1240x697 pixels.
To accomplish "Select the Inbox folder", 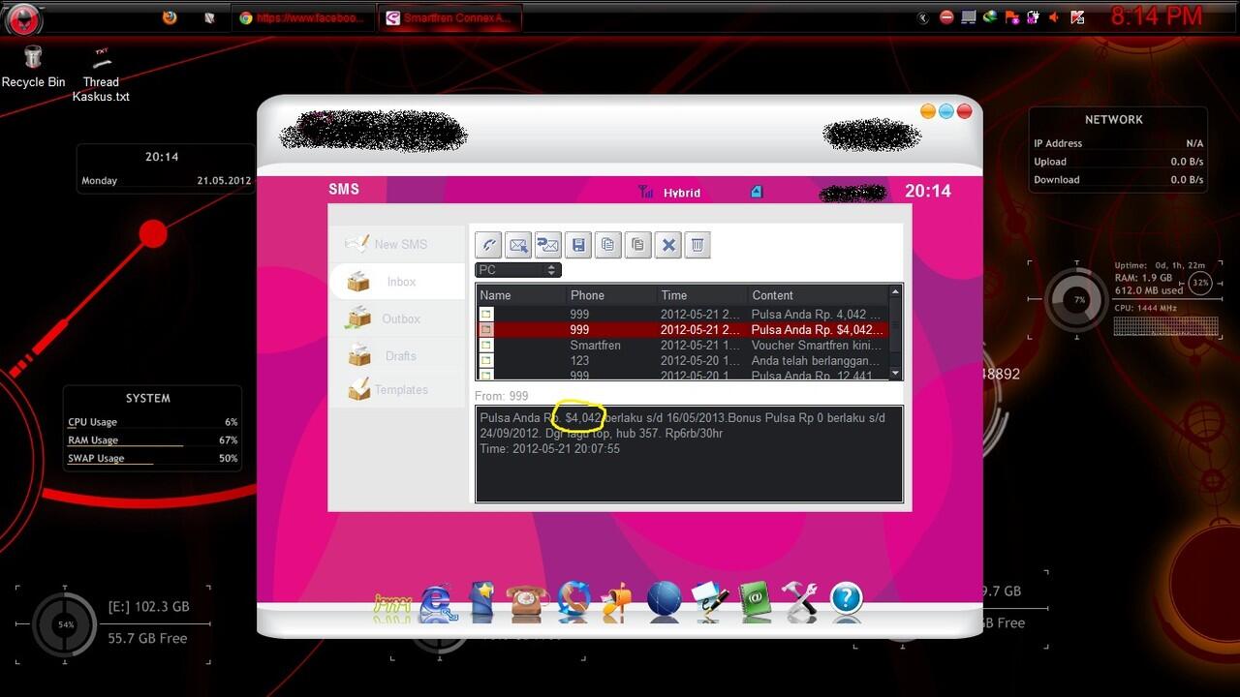I will (397, 282).
